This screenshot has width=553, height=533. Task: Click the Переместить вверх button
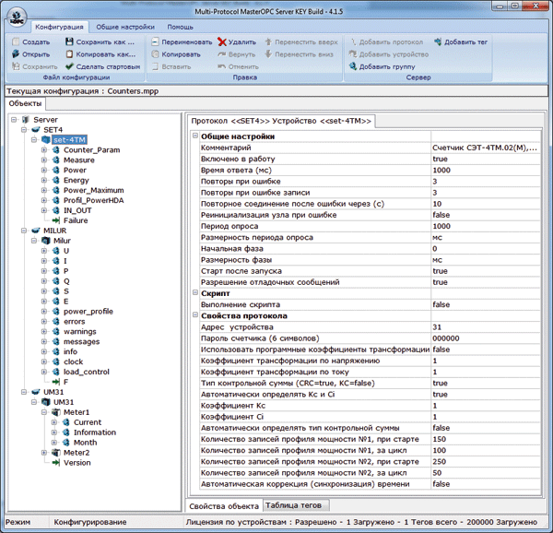click(302, 42)
